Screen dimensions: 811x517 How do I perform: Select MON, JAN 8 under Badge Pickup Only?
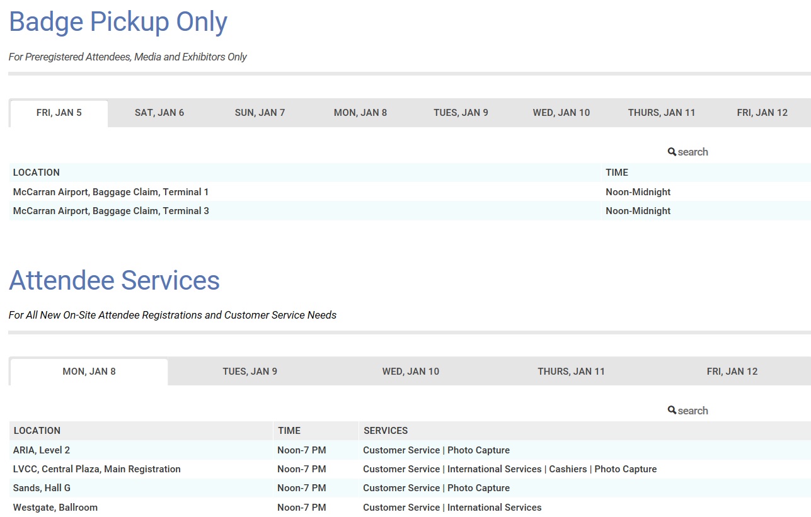coord(360,113)
